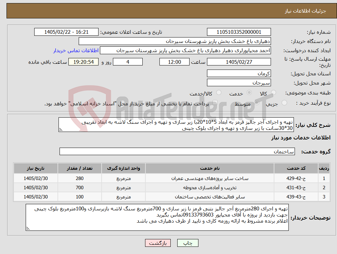Click the واحد اندازه گیری column header
The width and height of the screenshot is (337, 254).
click(124, 168)
